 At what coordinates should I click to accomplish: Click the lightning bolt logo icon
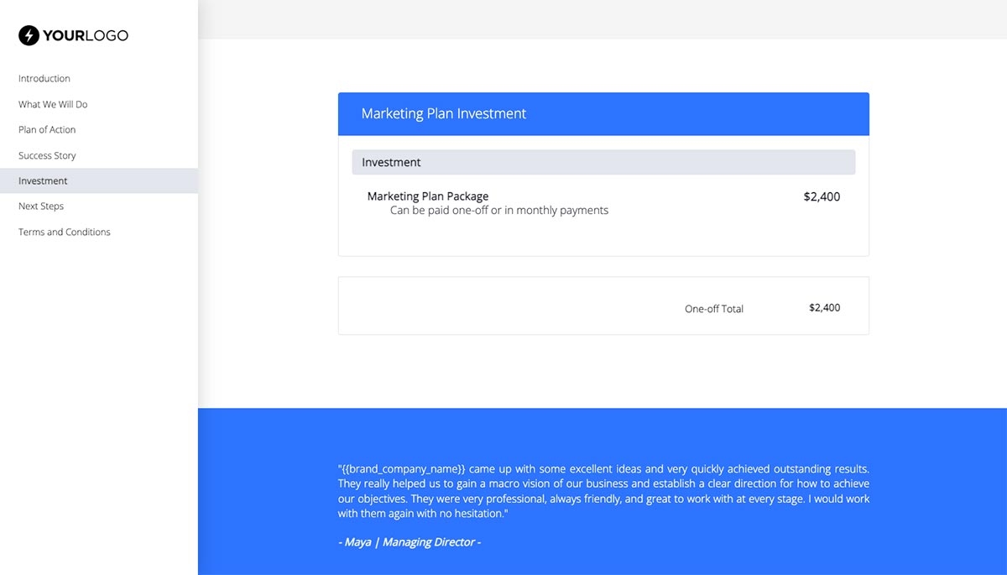[29, 34]
